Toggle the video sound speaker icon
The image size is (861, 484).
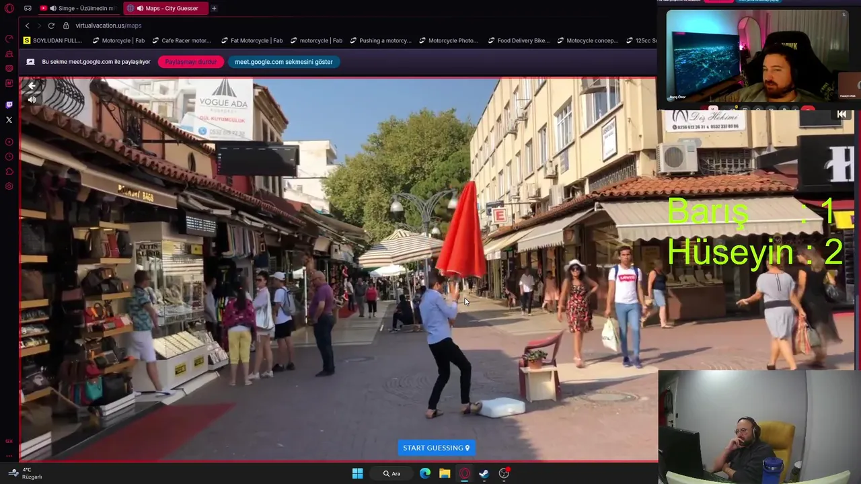click(x=32, y=99)
